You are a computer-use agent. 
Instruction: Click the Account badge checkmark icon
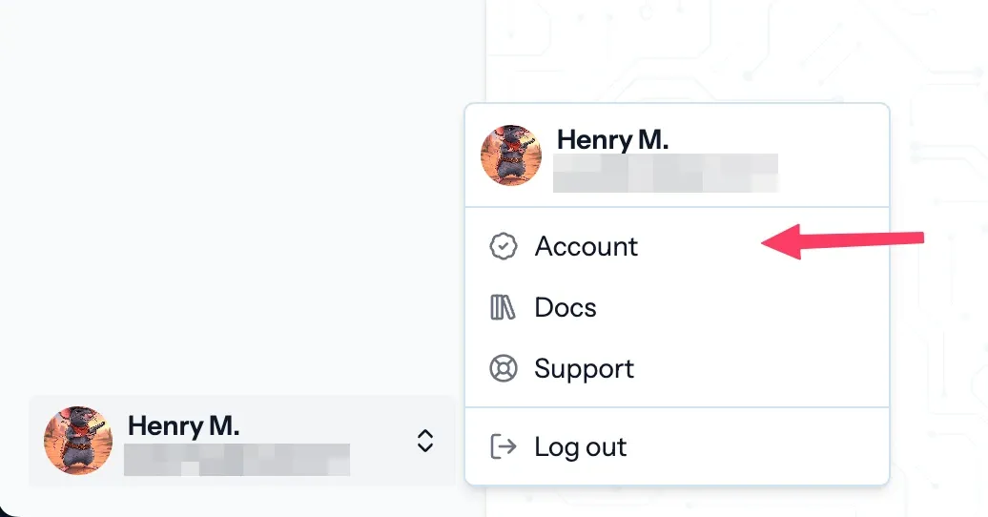503,247
